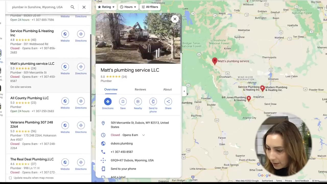Open the Rating filter dropdown
This screenshot has width=327, height=184.
click(107, 7)
